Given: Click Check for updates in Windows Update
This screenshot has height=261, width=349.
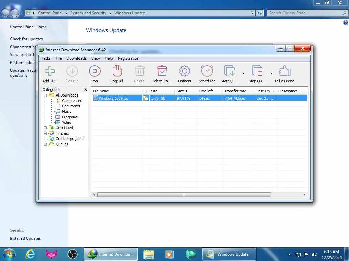Looking at the screenshot, I should point(26,39).
